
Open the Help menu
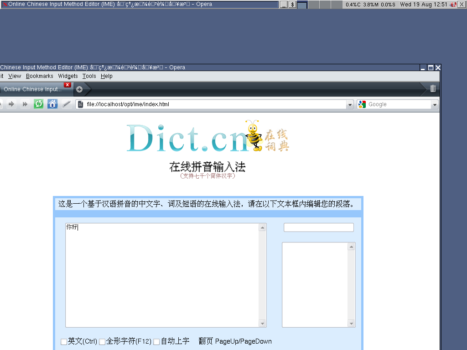point(107,76)
